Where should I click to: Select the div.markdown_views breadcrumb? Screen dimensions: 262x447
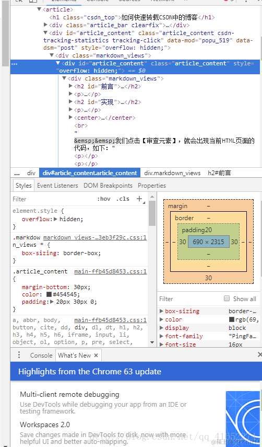(x=172, y=173)
